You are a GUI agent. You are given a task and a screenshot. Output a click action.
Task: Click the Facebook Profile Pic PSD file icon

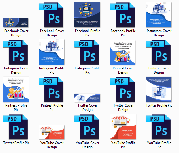pyautogui.click(x=123, y=15)
